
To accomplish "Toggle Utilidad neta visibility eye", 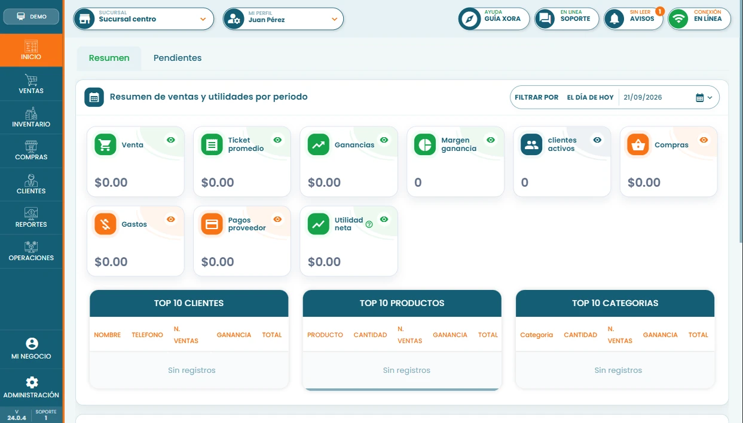I will tap(384, 220).
